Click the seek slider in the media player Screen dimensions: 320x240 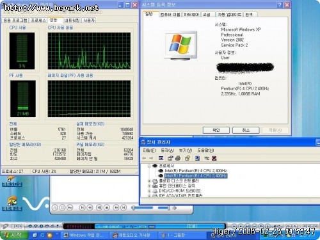[142, 208]
